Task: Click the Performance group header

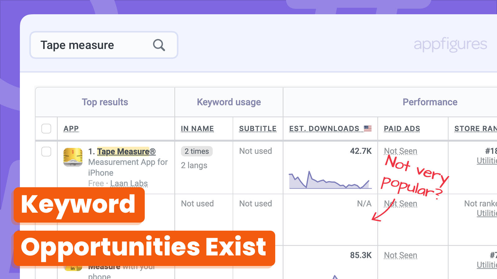Action: (430, 102)
